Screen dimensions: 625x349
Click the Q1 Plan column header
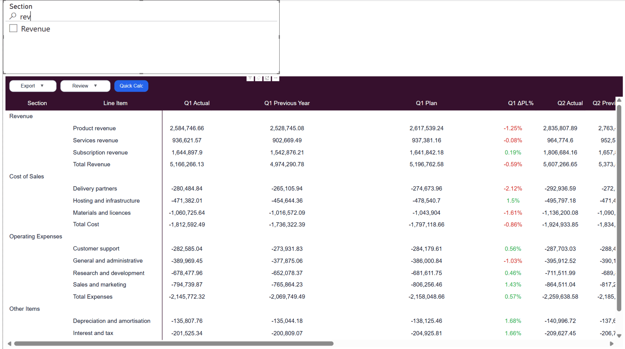click(x=426, y=103)
